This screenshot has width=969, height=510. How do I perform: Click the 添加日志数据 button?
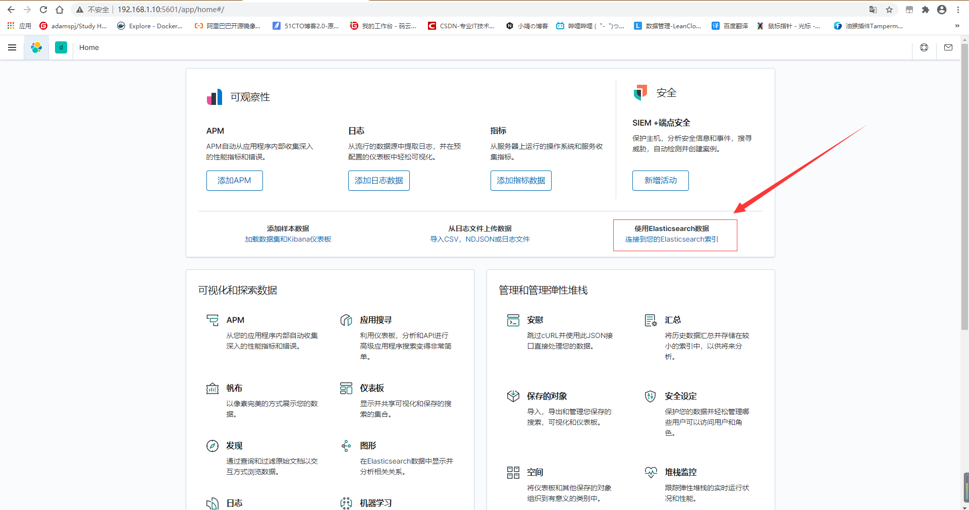379,181
